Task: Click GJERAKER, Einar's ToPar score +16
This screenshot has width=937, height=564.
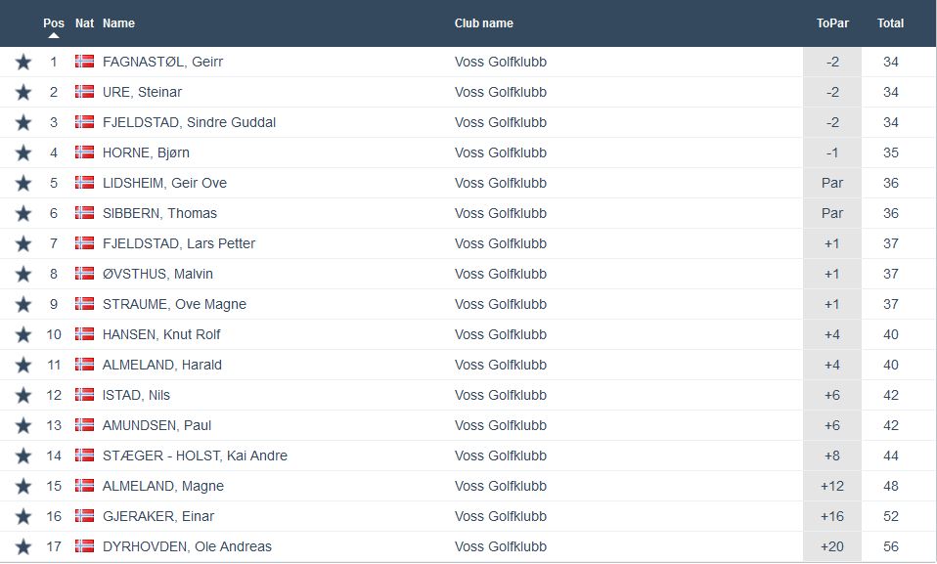Action: pos(832,516)
